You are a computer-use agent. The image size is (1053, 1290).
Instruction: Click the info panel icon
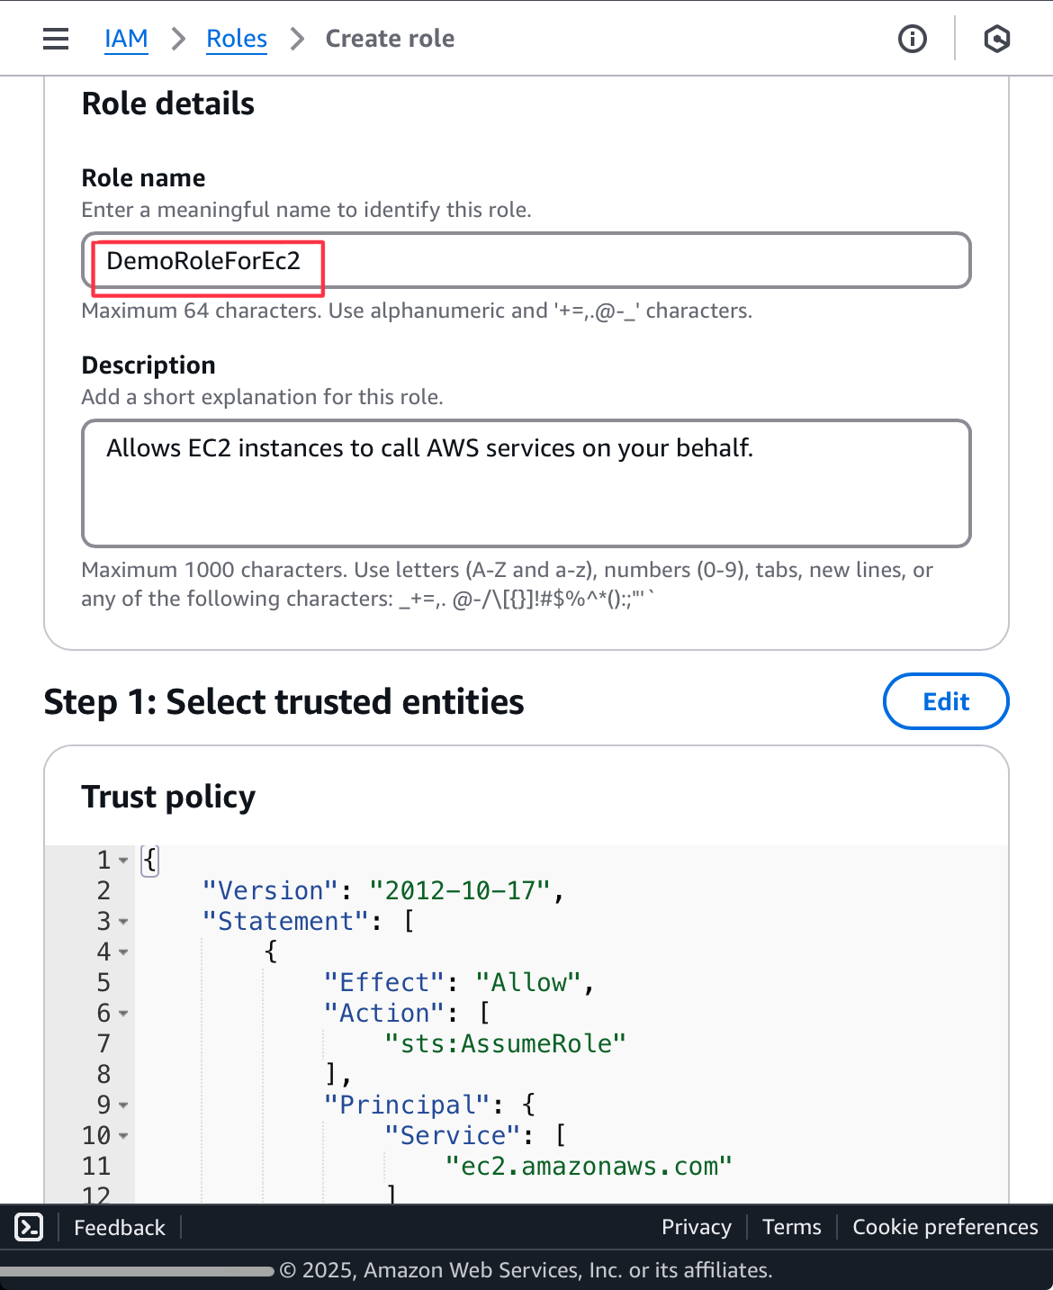click(912, 39)
